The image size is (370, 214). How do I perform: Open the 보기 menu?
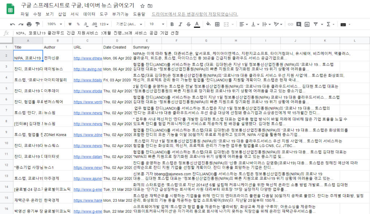coord(50,14)
